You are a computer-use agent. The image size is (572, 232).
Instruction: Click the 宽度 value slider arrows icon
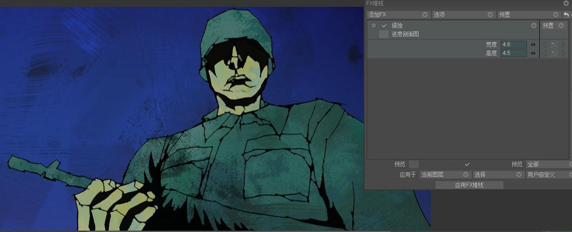[x=533, y=44]
